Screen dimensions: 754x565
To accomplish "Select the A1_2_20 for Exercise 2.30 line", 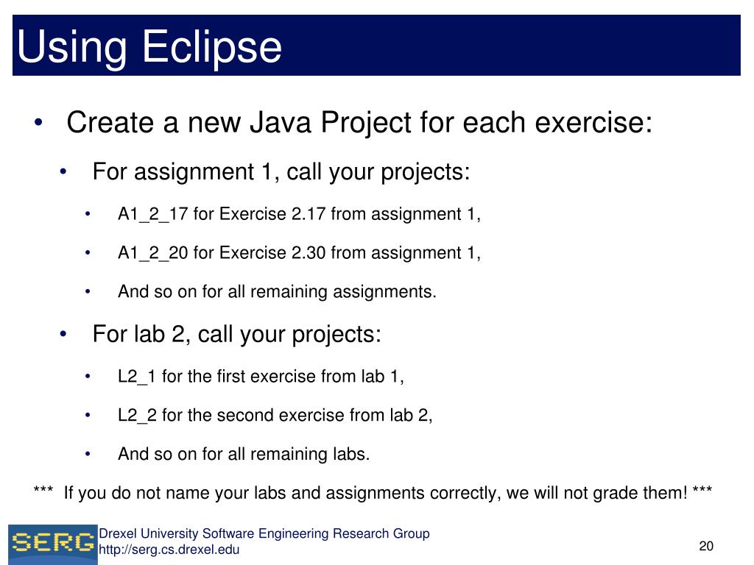I will coord(299,253).
